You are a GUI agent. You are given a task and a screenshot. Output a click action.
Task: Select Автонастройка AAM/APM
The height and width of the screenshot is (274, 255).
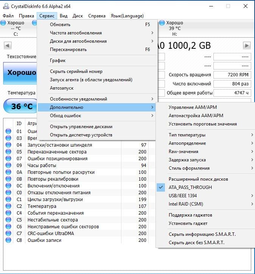206,116
